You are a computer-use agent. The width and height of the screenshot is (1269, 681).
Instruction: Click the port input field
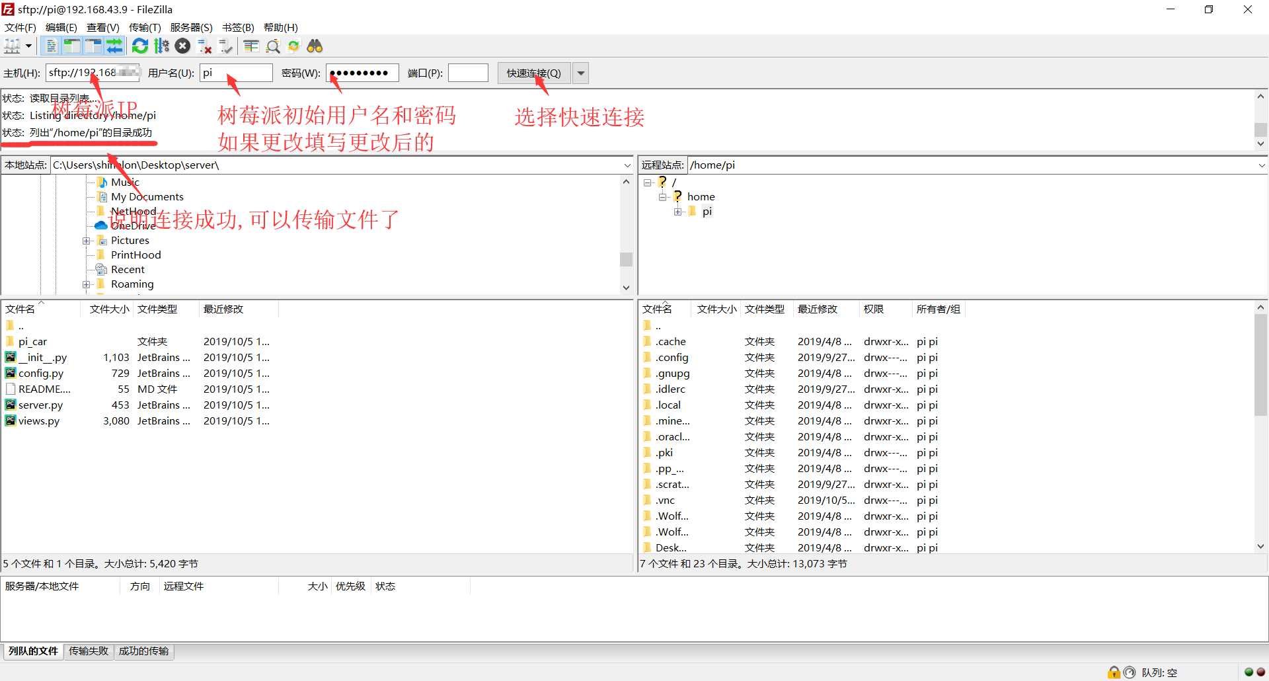[468, 73]
